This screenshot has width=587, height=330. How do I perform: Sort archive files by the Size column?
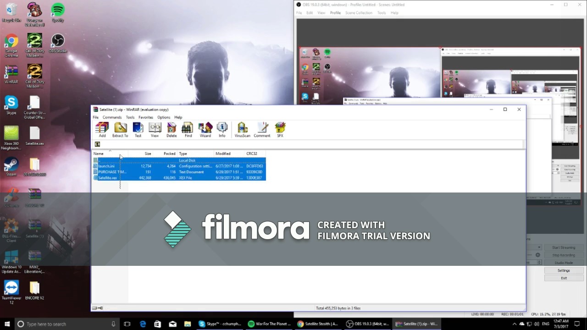point(140,154)
